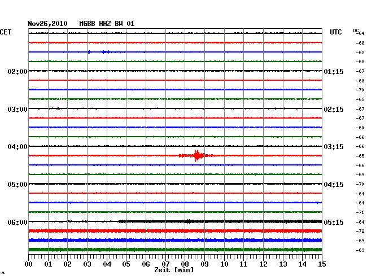This screenshot has width=367, height=279.
Task: Select the 05:15 UTC time label
Action: click(x=334, y=222)
